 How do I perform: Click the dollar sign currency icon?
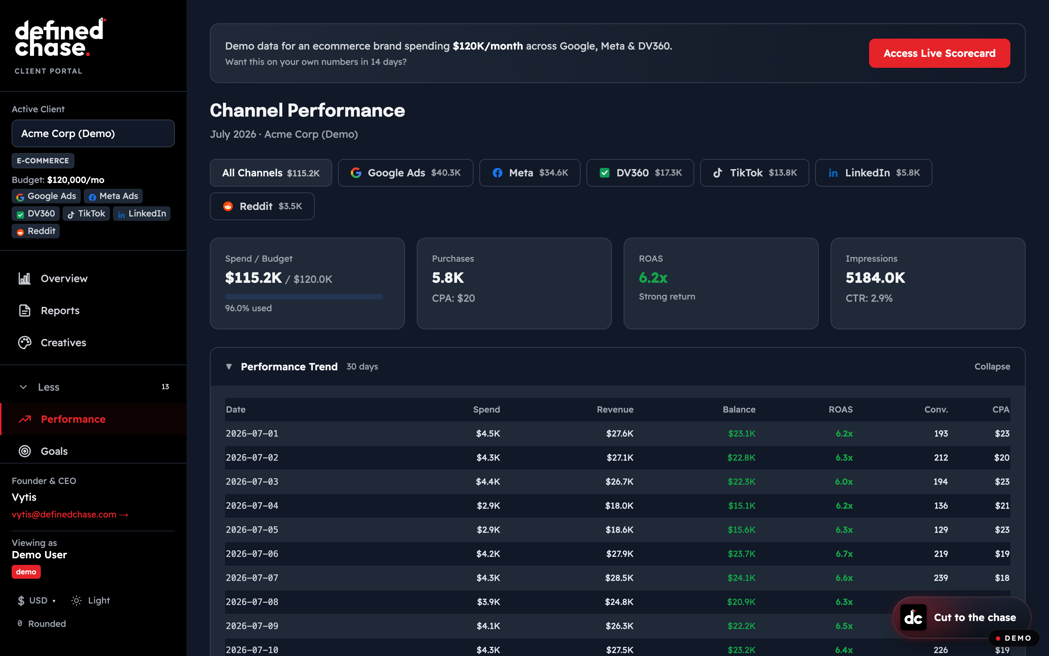pos(21,601)
